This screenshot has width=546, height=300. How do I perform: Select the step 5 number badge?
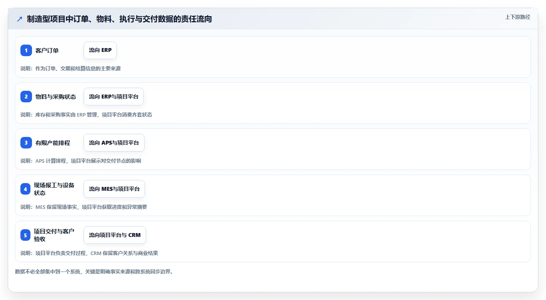coord(25,235)
